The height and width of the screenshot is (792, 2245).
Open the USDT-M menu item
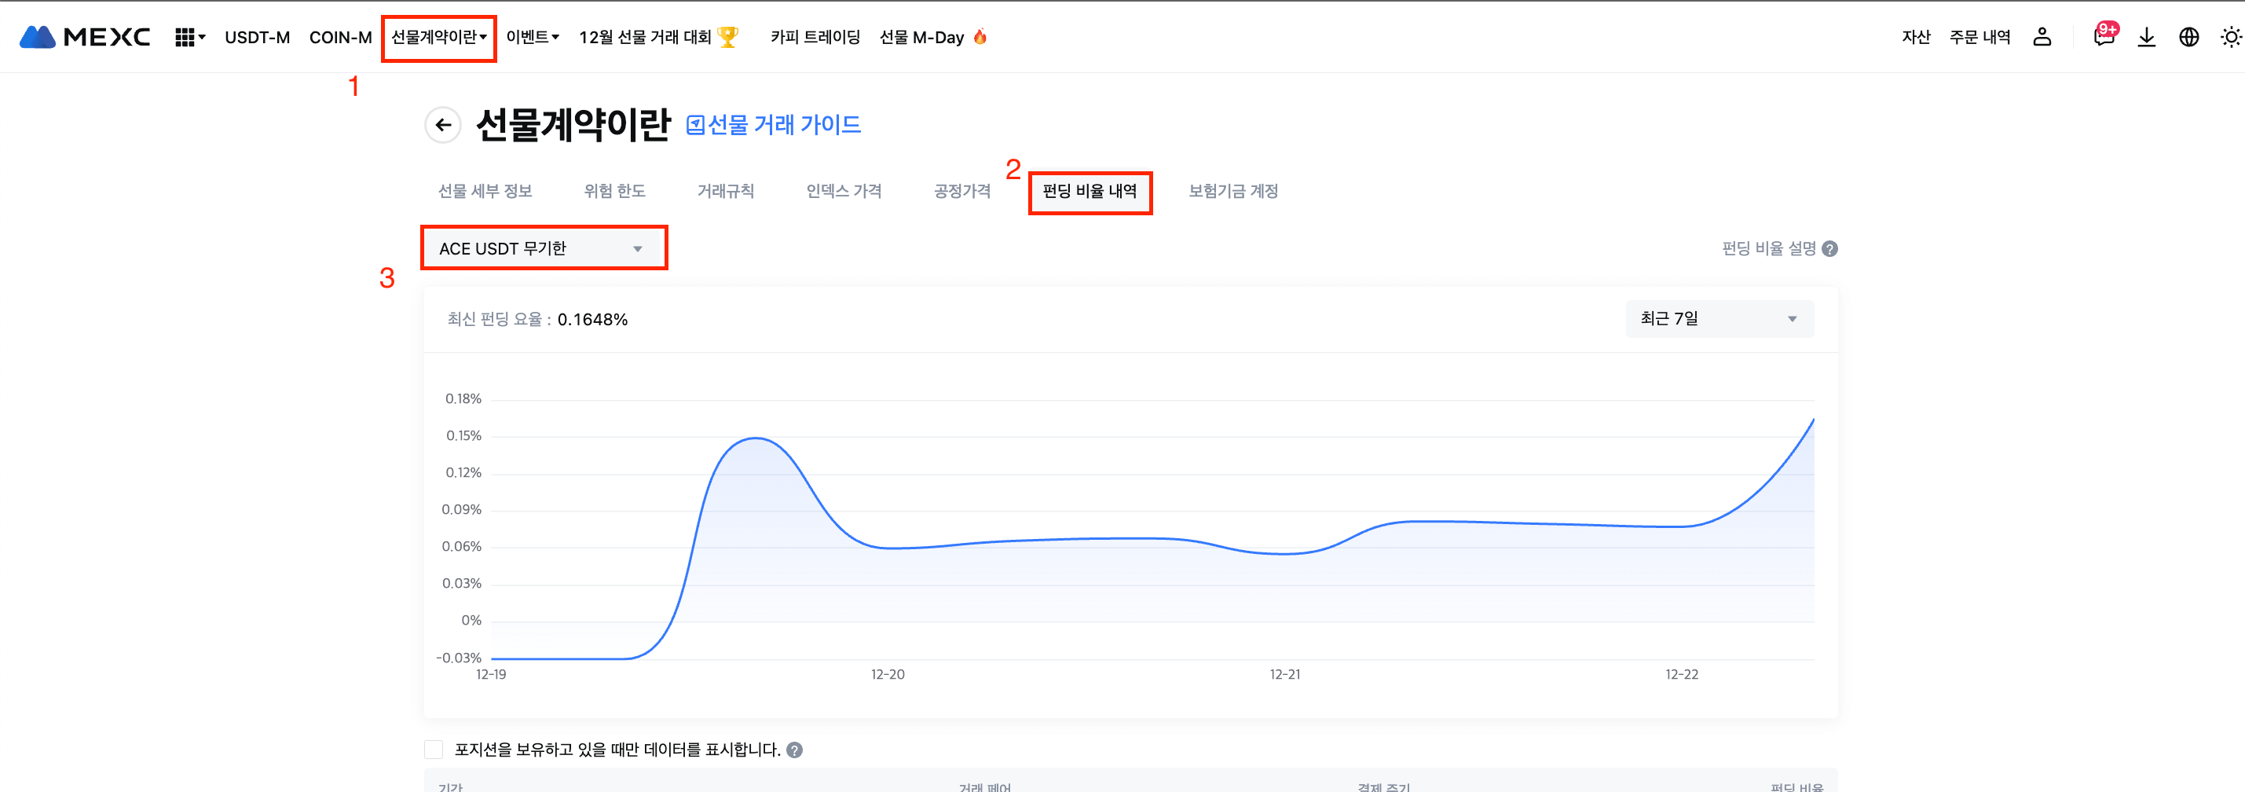(x=257, y=38)
